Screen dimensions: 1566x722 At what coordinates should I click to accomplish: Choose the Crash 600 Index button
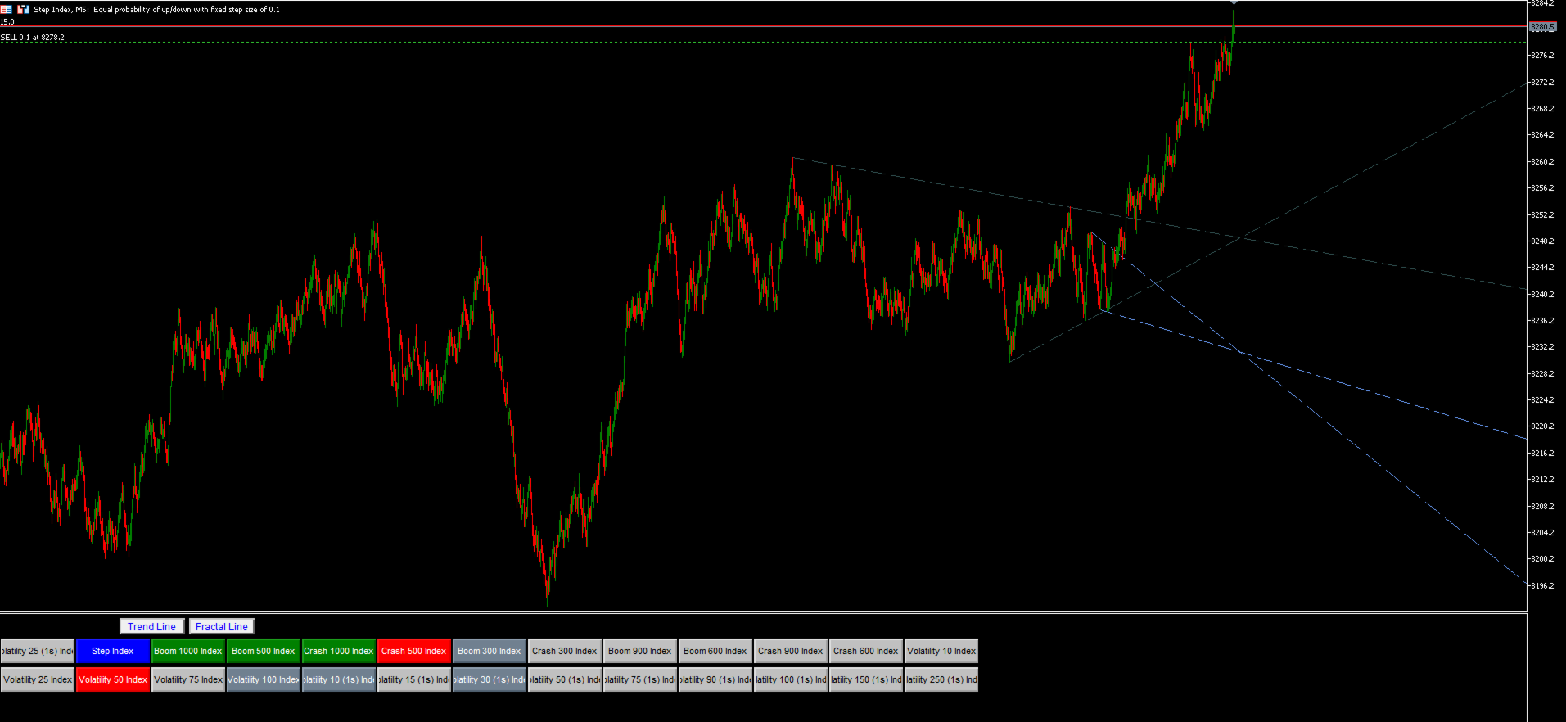pyautogui.click(x=866, y=651)
